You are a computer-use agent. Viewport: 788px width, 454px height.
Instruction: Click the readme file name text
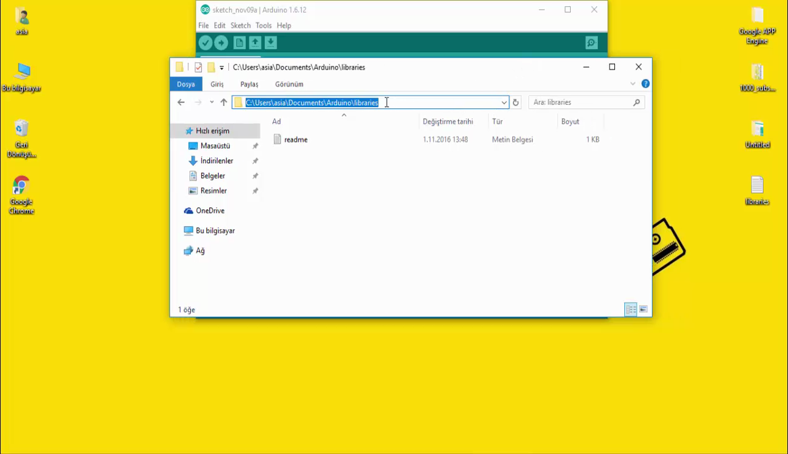click(x=296, y=140)
